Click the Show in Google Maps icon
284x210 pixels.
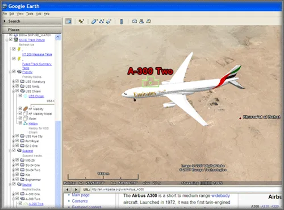click(x=148, y=22)
